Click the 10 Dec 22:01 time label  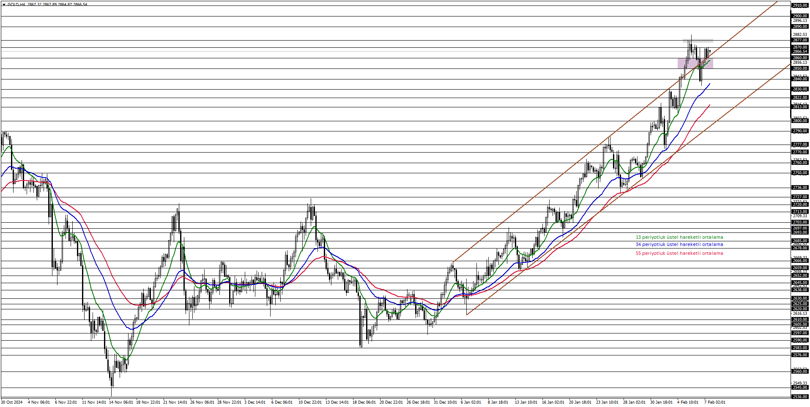[310, 402]
